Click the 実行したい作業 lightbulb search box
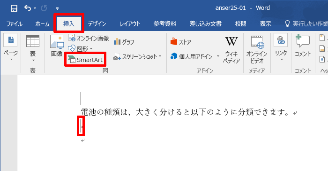Image resolution: width=328 pixels, height=171 pixels. pos(306,23)
